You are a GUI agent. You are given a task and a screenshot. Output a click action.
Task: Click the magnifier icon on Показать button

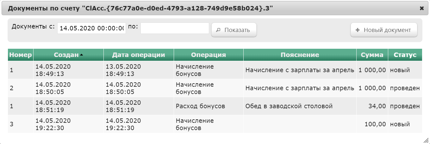pos(218,30)
